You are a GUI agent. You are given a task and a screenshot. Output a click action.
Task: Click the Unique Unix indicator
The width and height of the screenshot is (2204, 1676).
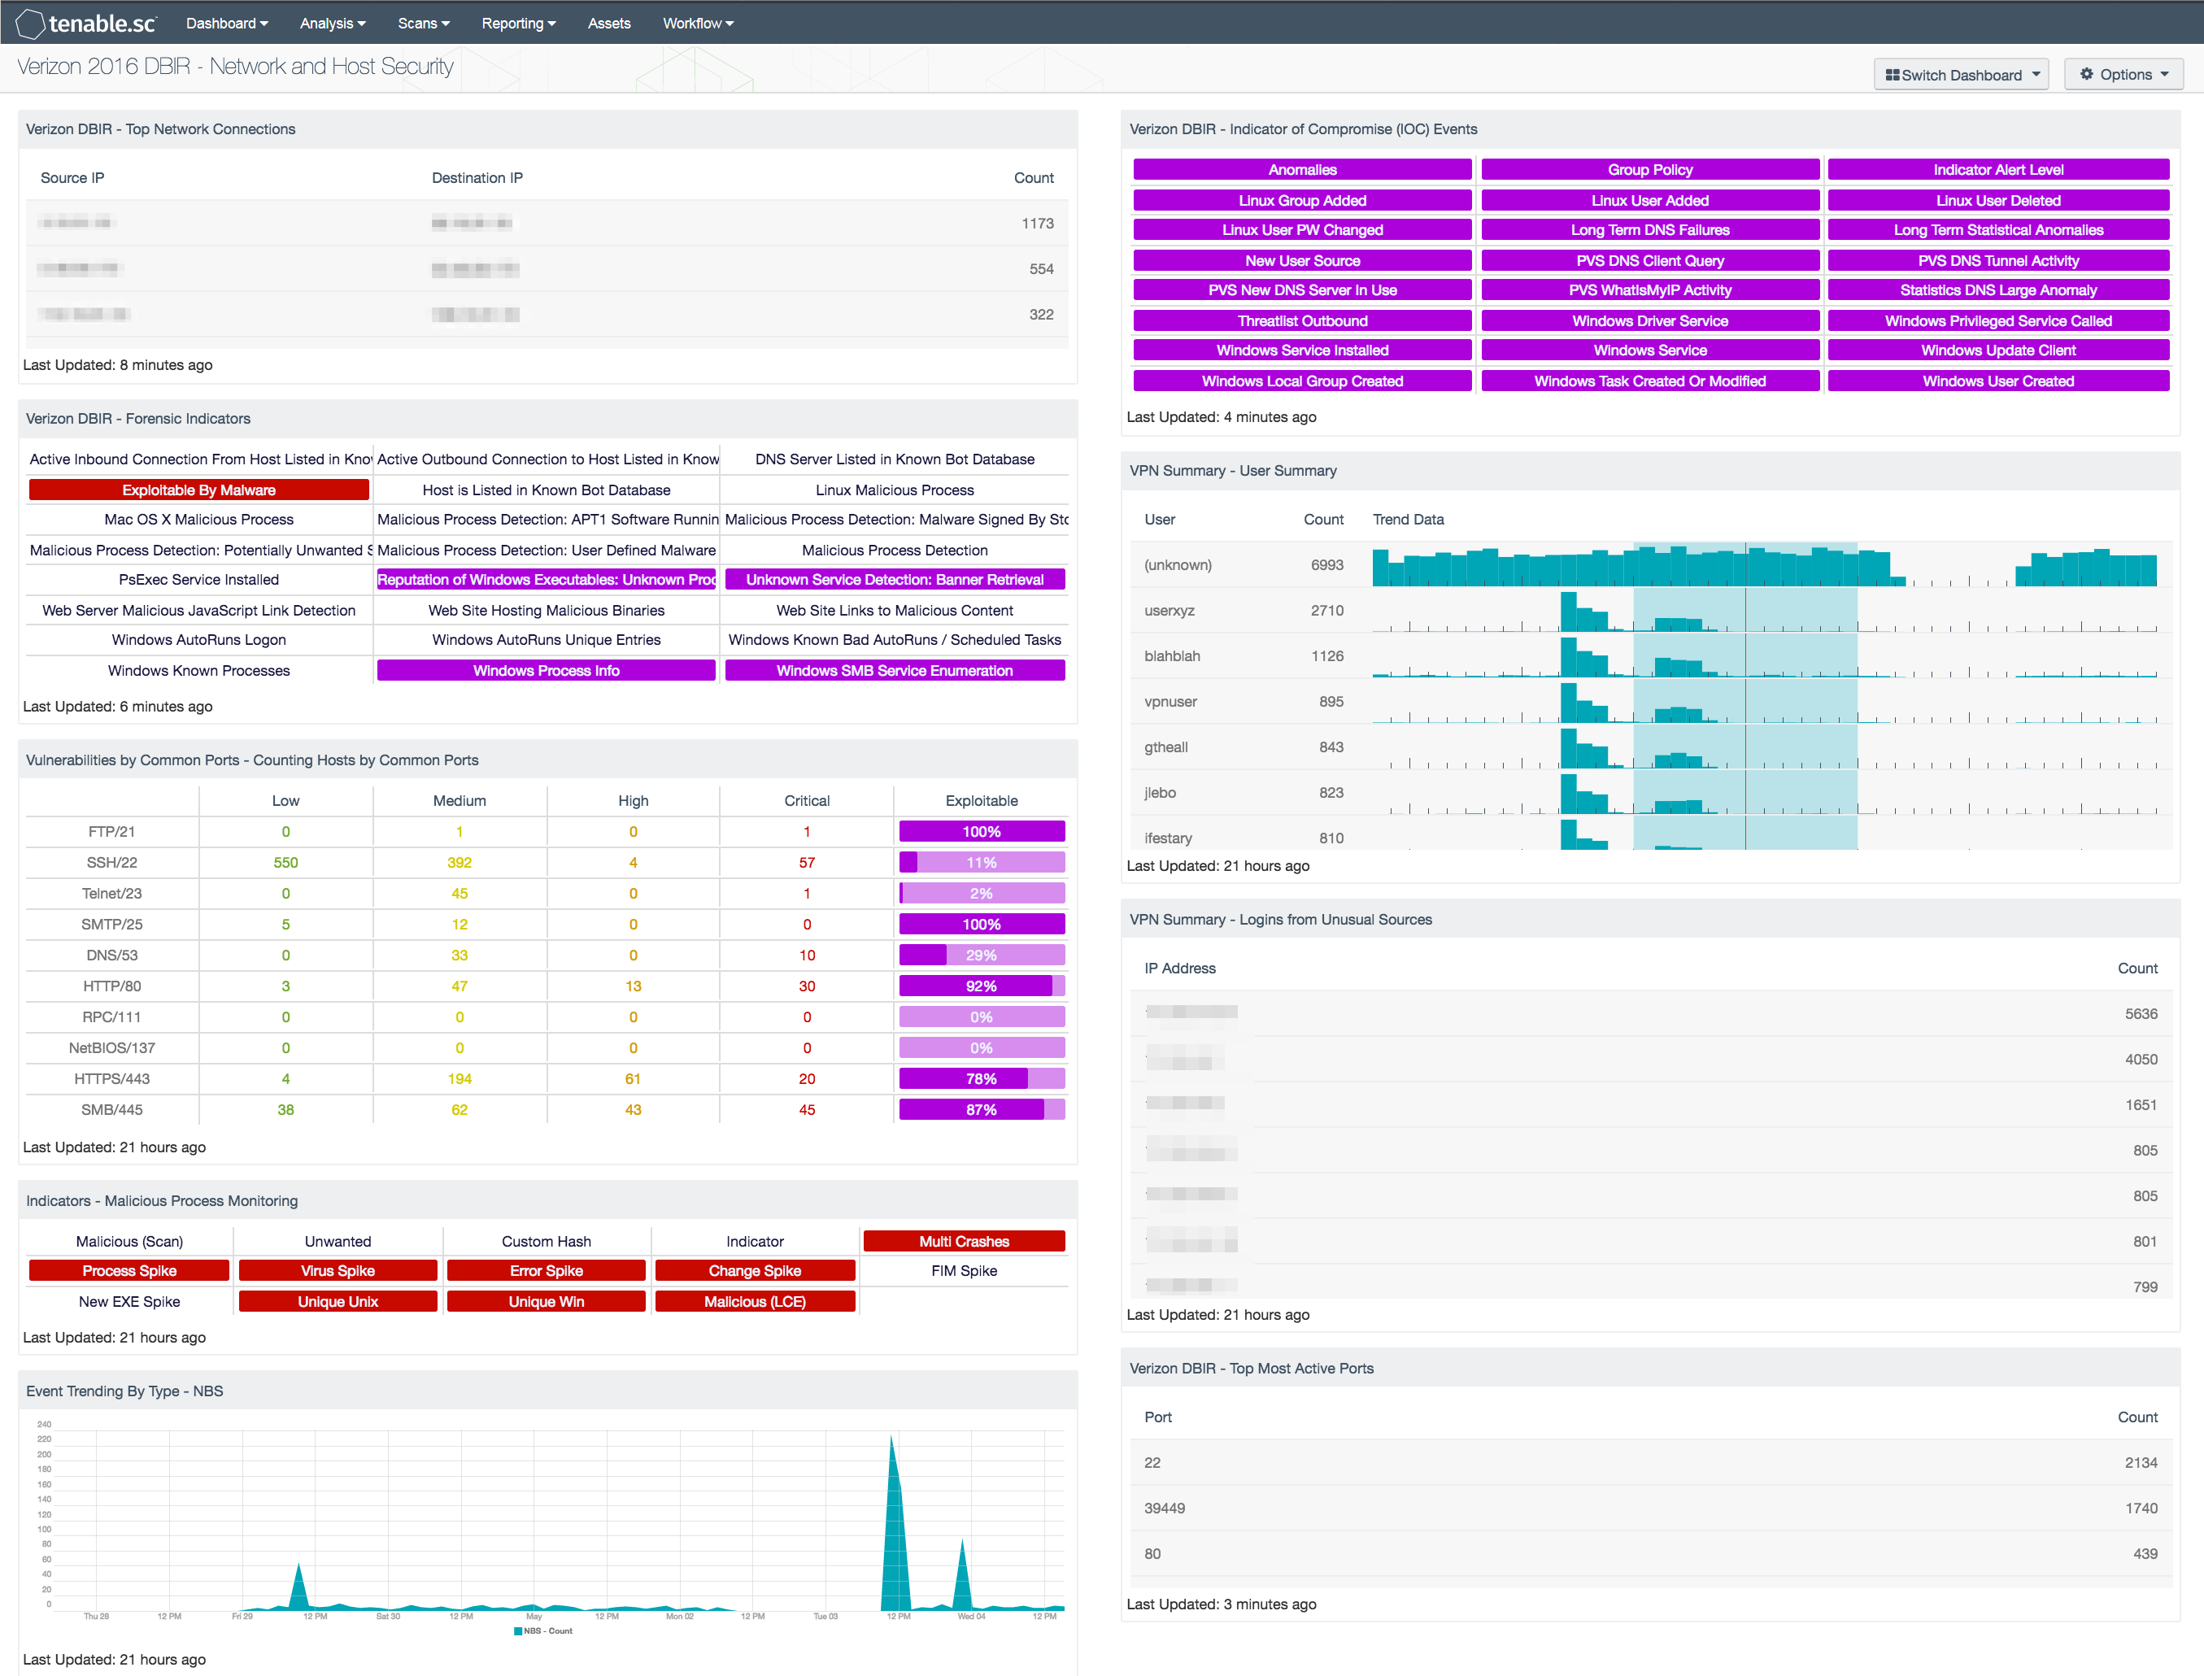pos(338,1302)
